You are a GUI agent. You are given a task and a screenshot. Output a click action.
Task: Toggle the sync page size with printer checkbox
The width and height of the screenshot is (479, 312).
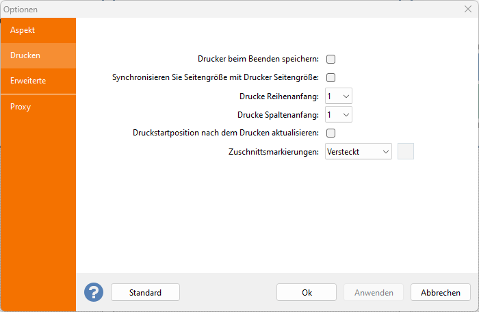tap(331, 77)
